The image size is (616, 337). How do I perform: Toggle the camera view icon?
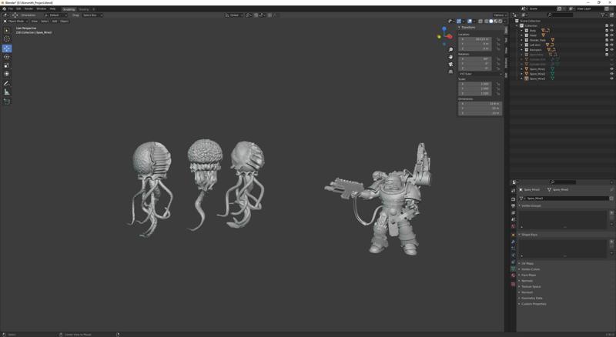pos(451,64)
